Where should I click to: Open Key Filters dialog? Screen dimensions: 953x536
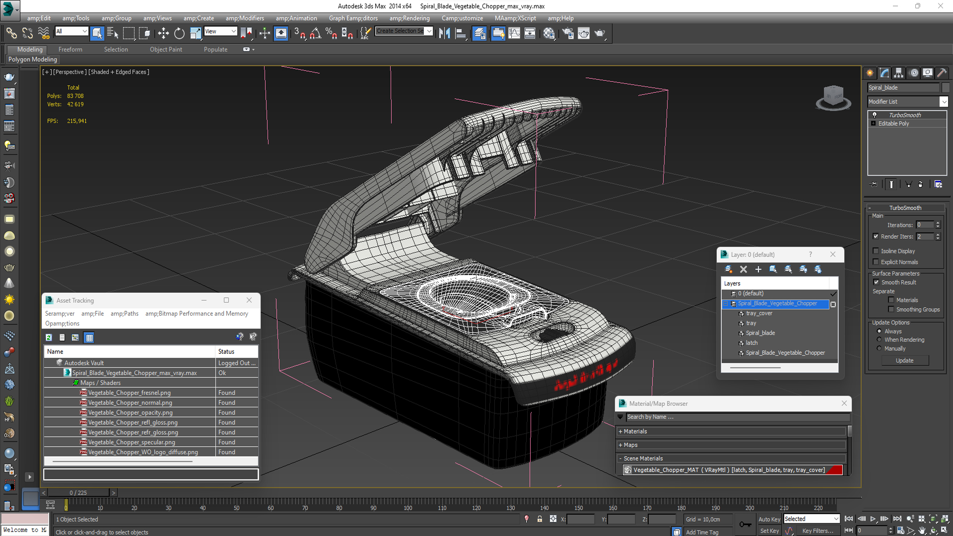817,531
